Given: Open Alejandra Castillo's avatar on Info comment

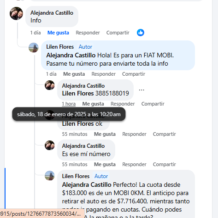Looking at the screenshot, I should (16, 13).
